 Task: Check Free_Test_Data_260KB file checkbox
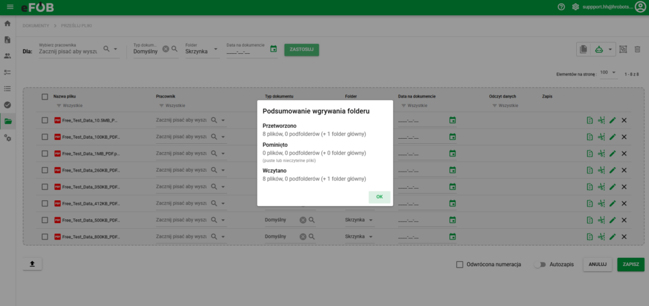pyautogui.click(x=45, y=170)
